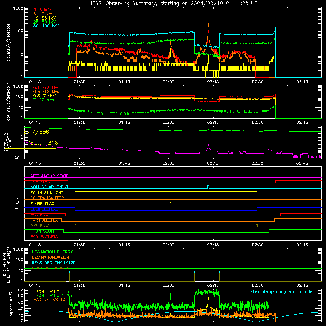Click the HESSI Observing Summary title text

(x=173, y=4)
